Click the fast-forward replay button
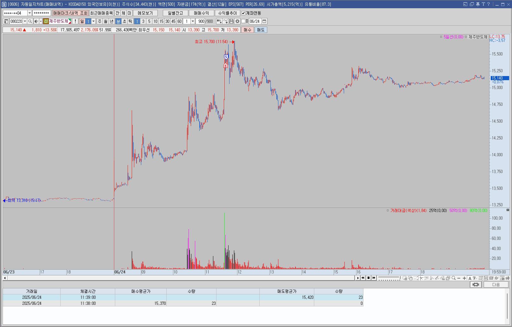Screen dimensions: 512x327 click(x=374, y=278)
